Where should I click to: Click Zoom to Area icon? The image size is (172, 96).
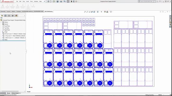click(87, 12)
